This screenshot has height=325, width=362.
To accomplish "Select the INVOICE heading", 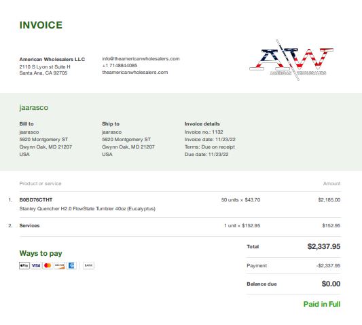I will [x=41, y=25].
